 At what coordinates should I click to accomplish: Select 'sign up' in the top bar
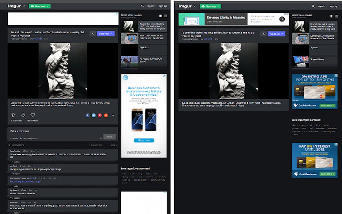point(163,6)
